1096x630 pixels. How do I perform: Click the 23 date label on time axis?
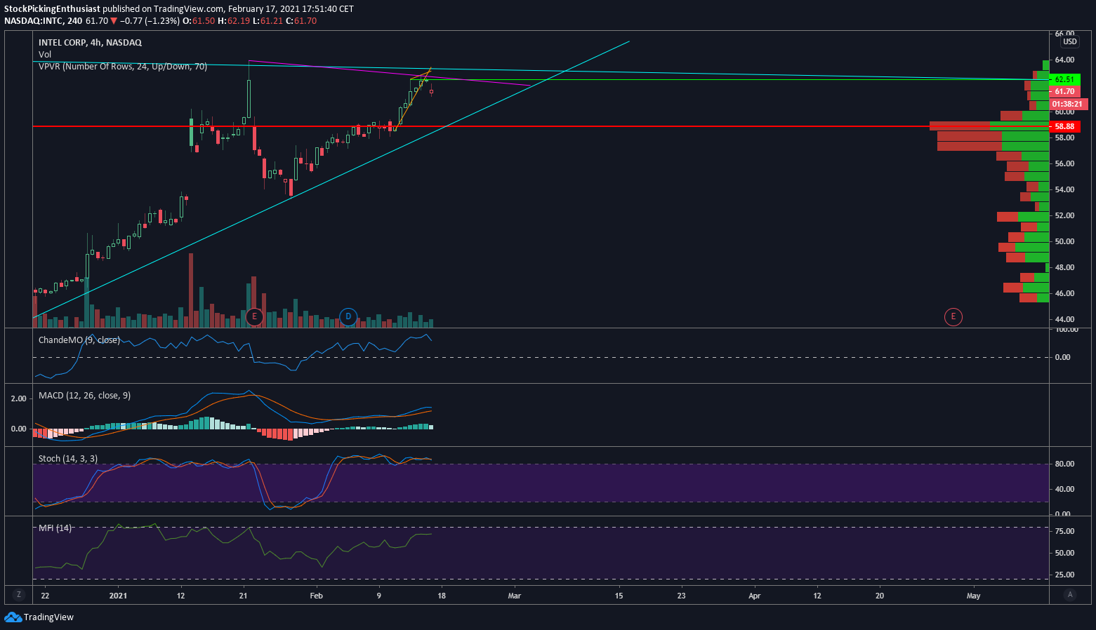[x=682, y=596]
